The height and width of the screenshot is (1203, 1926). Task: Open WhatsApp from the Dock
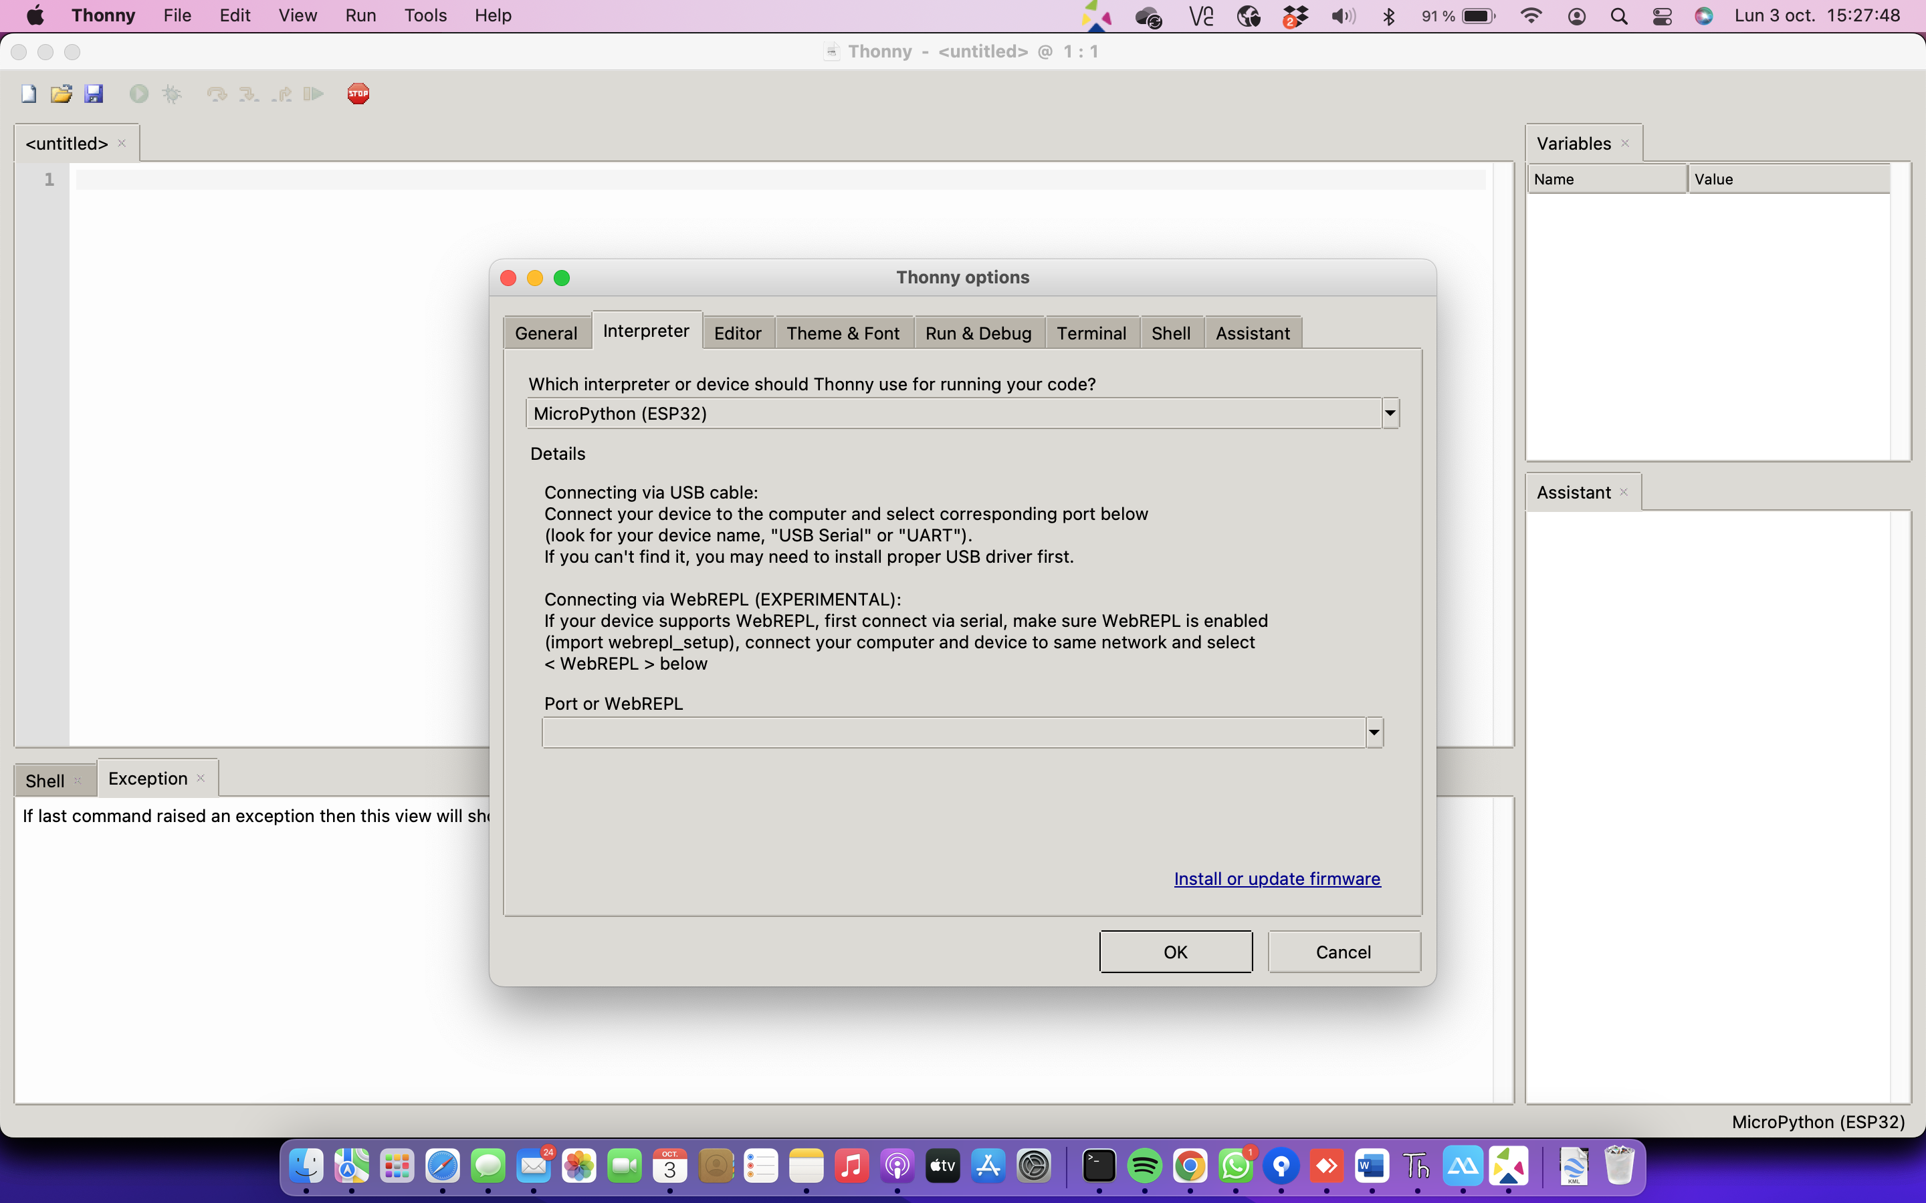tap(1235, 1166)
